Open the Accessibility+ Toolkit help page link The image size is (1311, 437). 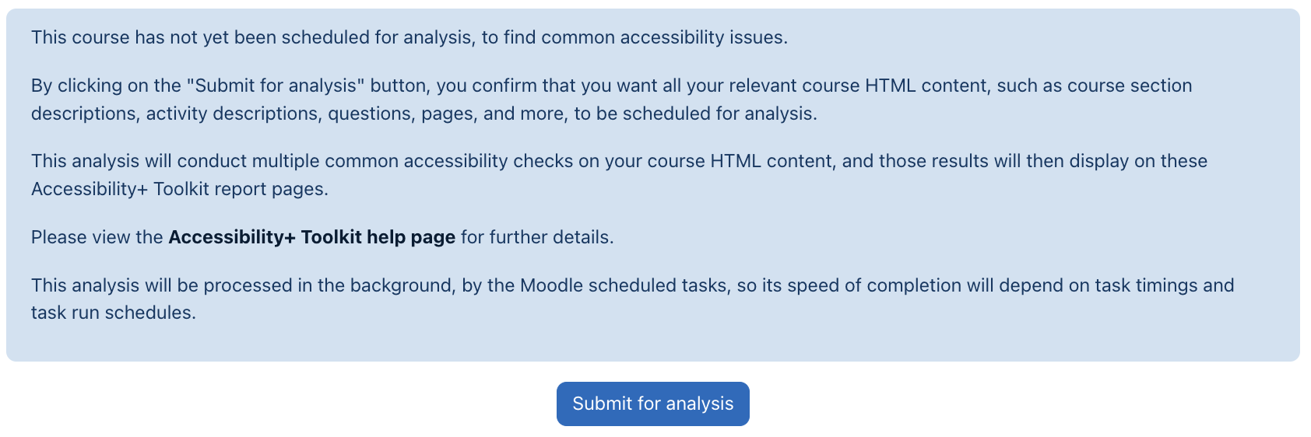click(311, 237)
